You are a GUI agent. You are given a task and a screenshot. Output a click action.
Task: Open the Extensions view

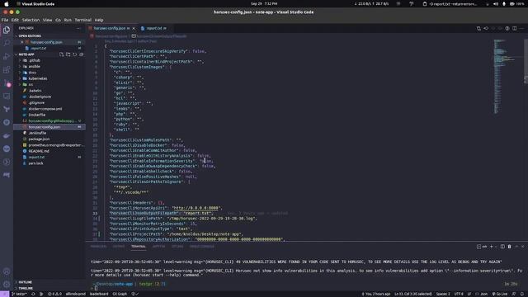pyautogui.click(x=7, y=69)
